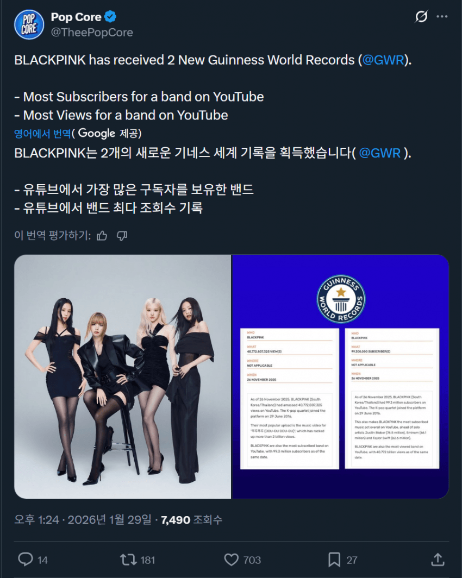Click the 7,490 조회수 view count
462x578 pixels.
pyautogui.click(x=192, y=520)
